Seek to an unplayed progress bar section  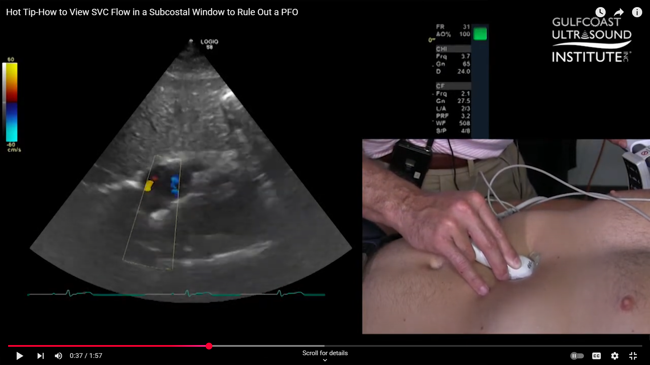tap(440, 346)
